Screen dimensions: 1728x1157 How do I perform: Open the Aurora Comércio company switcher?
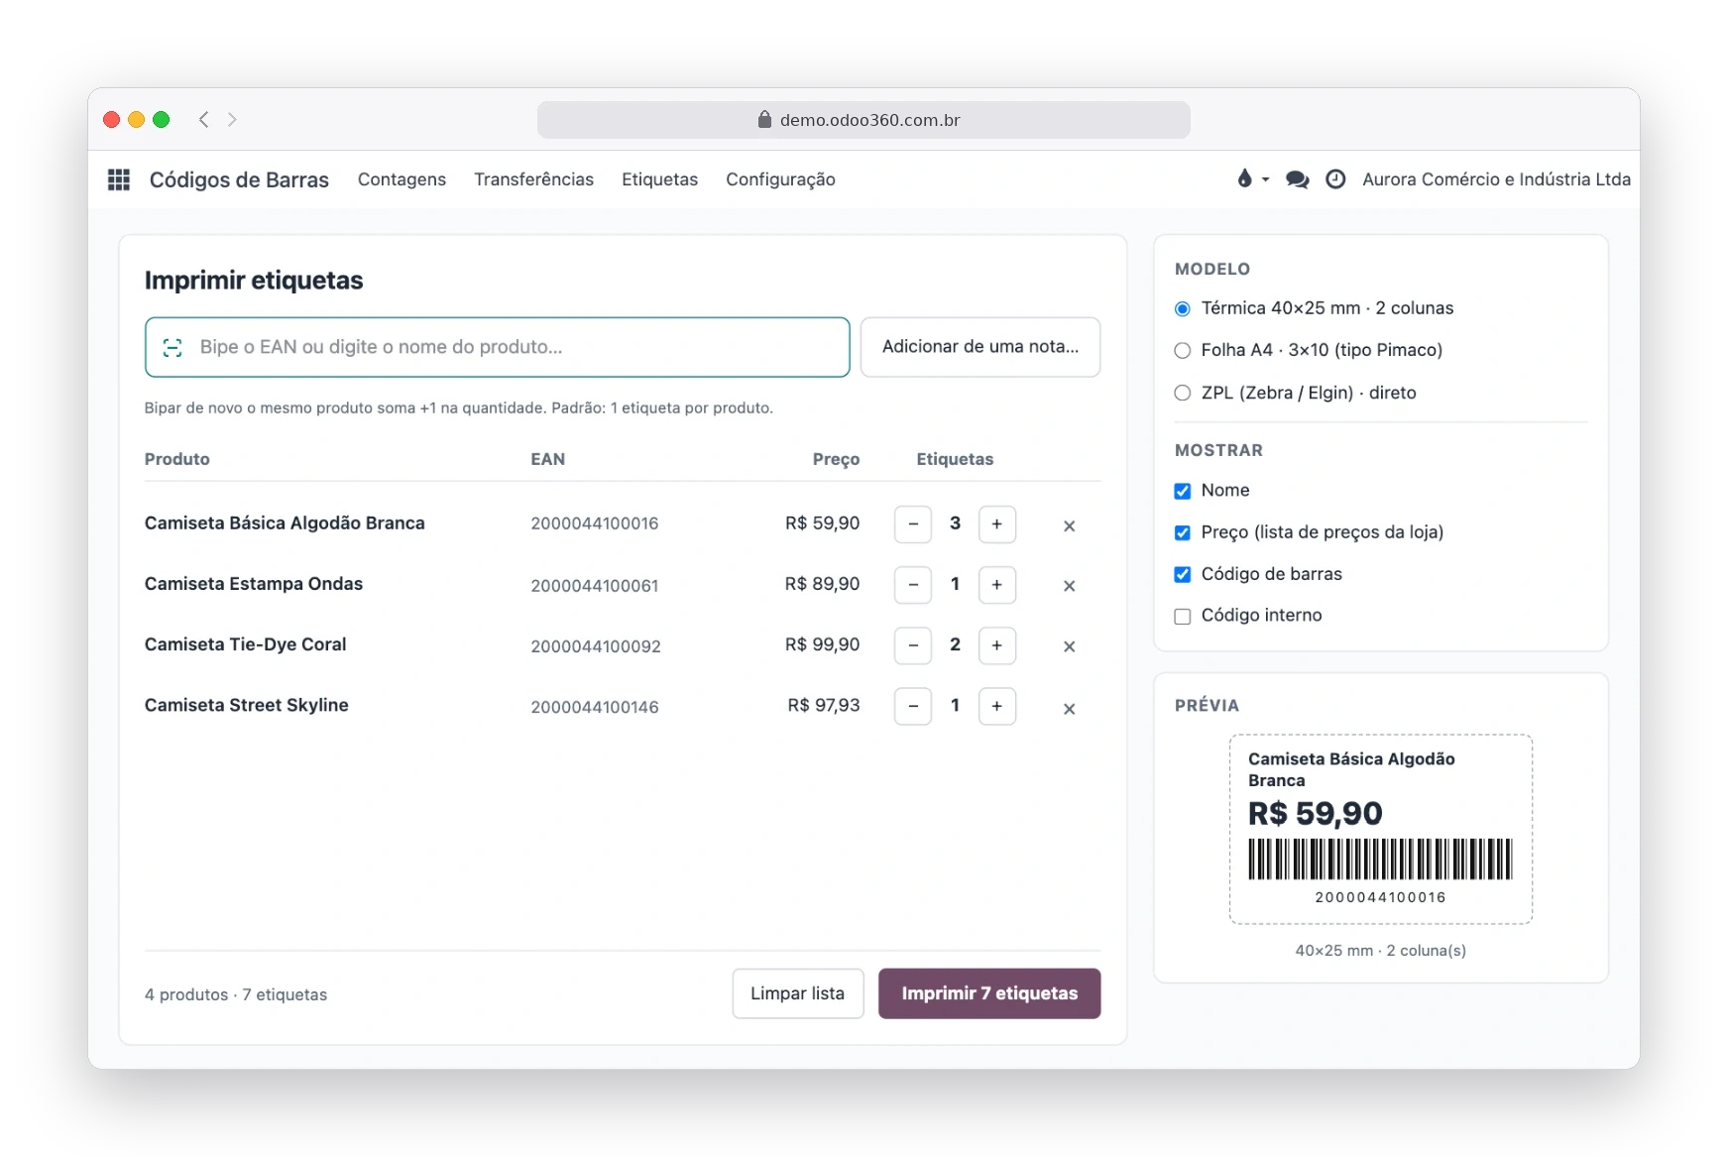click(x=1496, y=179)
